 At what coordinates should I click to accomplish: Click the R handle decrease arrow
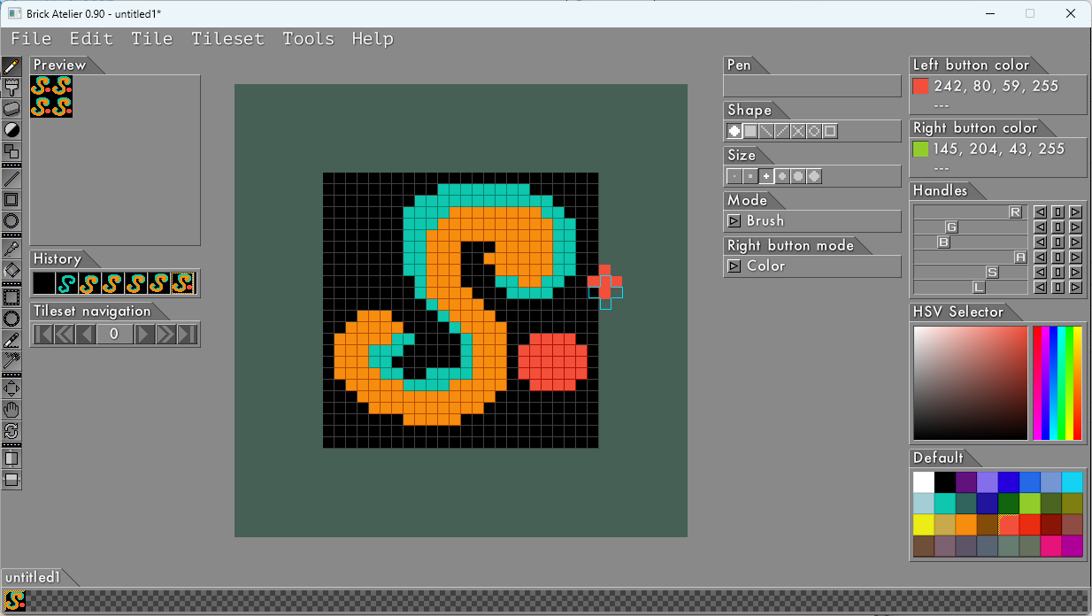coord(1041,212)
